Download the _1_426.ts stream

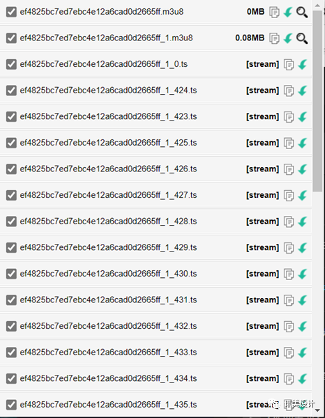(x=302, y=169)
